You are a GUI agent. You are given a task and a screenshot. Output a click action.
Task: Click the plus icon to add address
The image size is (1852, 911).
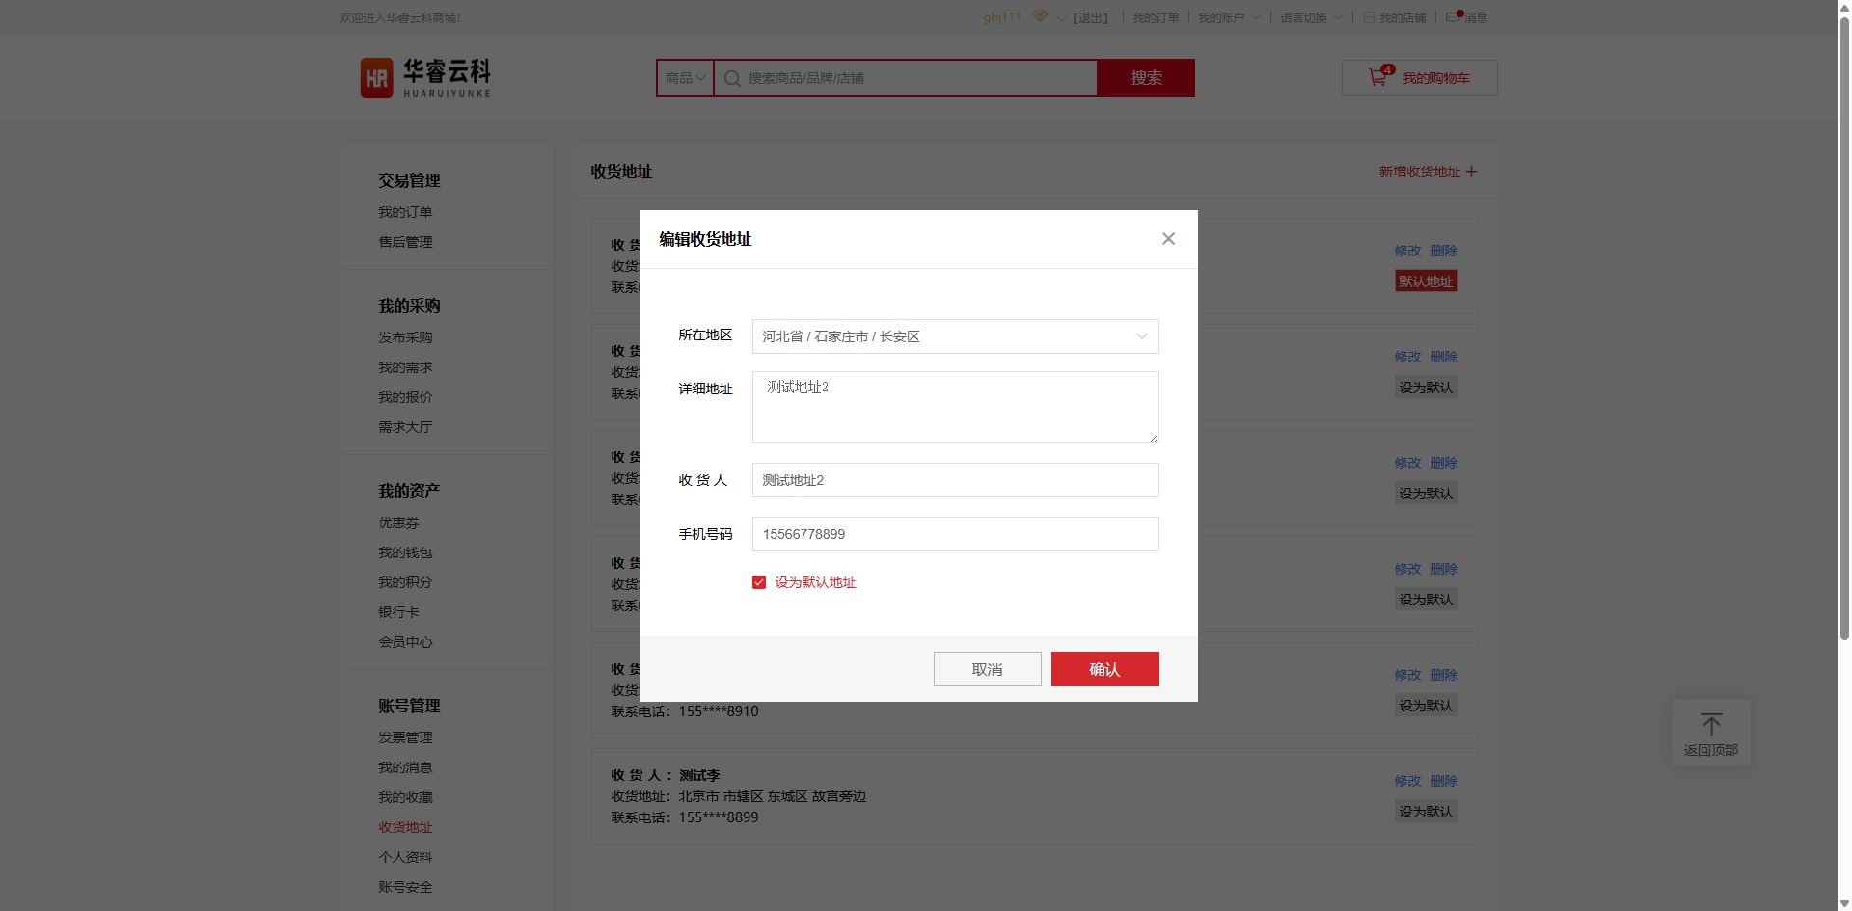click(1471, 172)
